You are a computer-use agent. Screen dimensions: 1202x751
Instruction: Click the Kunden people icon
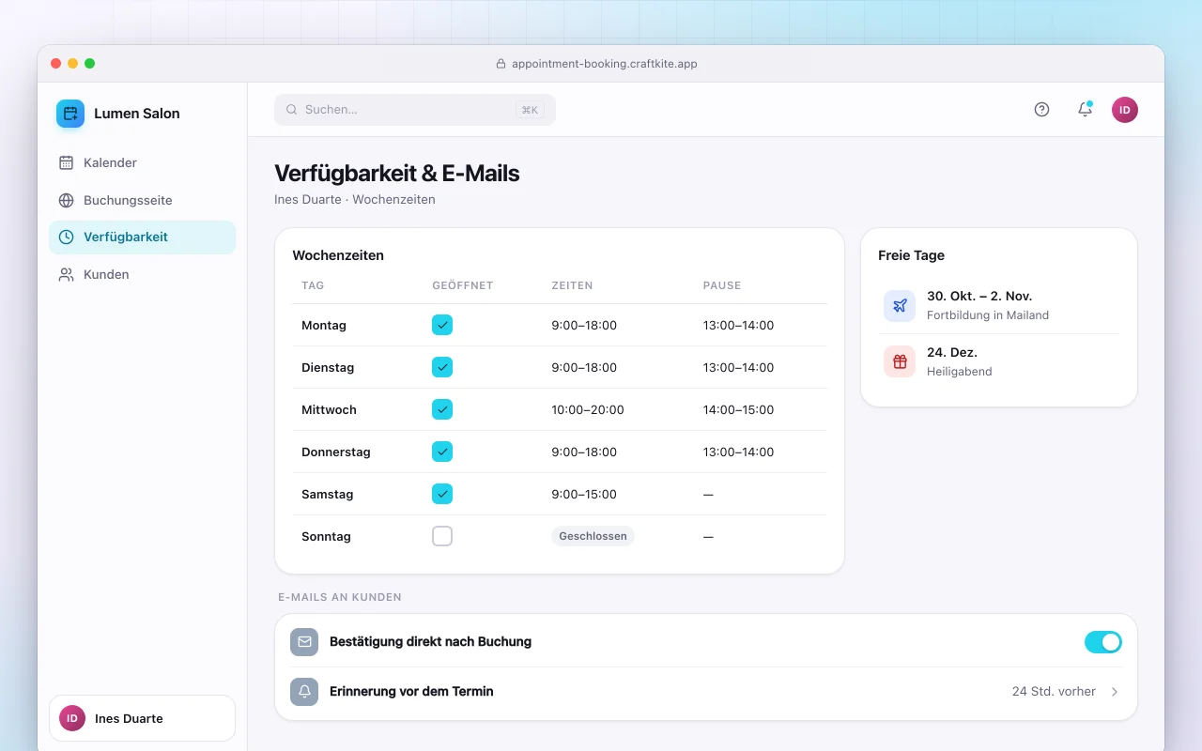click(66, 275)
